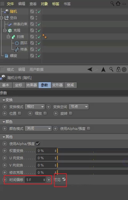Viewport: 128px width, 200px height.
Task: Uncheck 使用Alpha/强度 under 其他
Action: [x=38, y=144]
